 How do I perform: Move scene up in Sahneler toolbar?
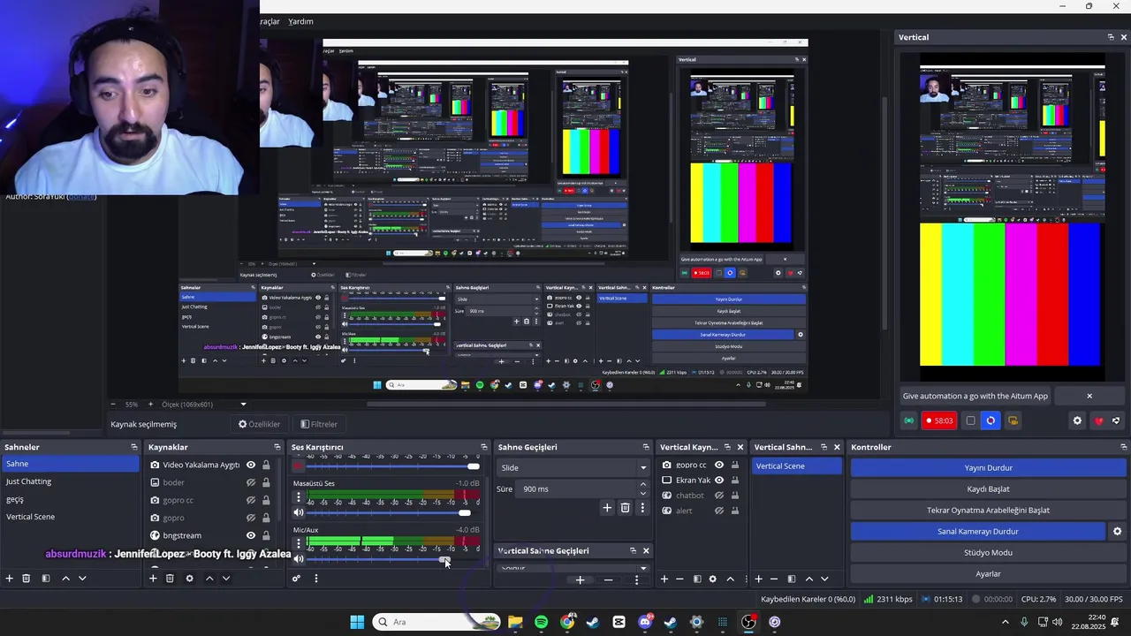pos(65,579)
